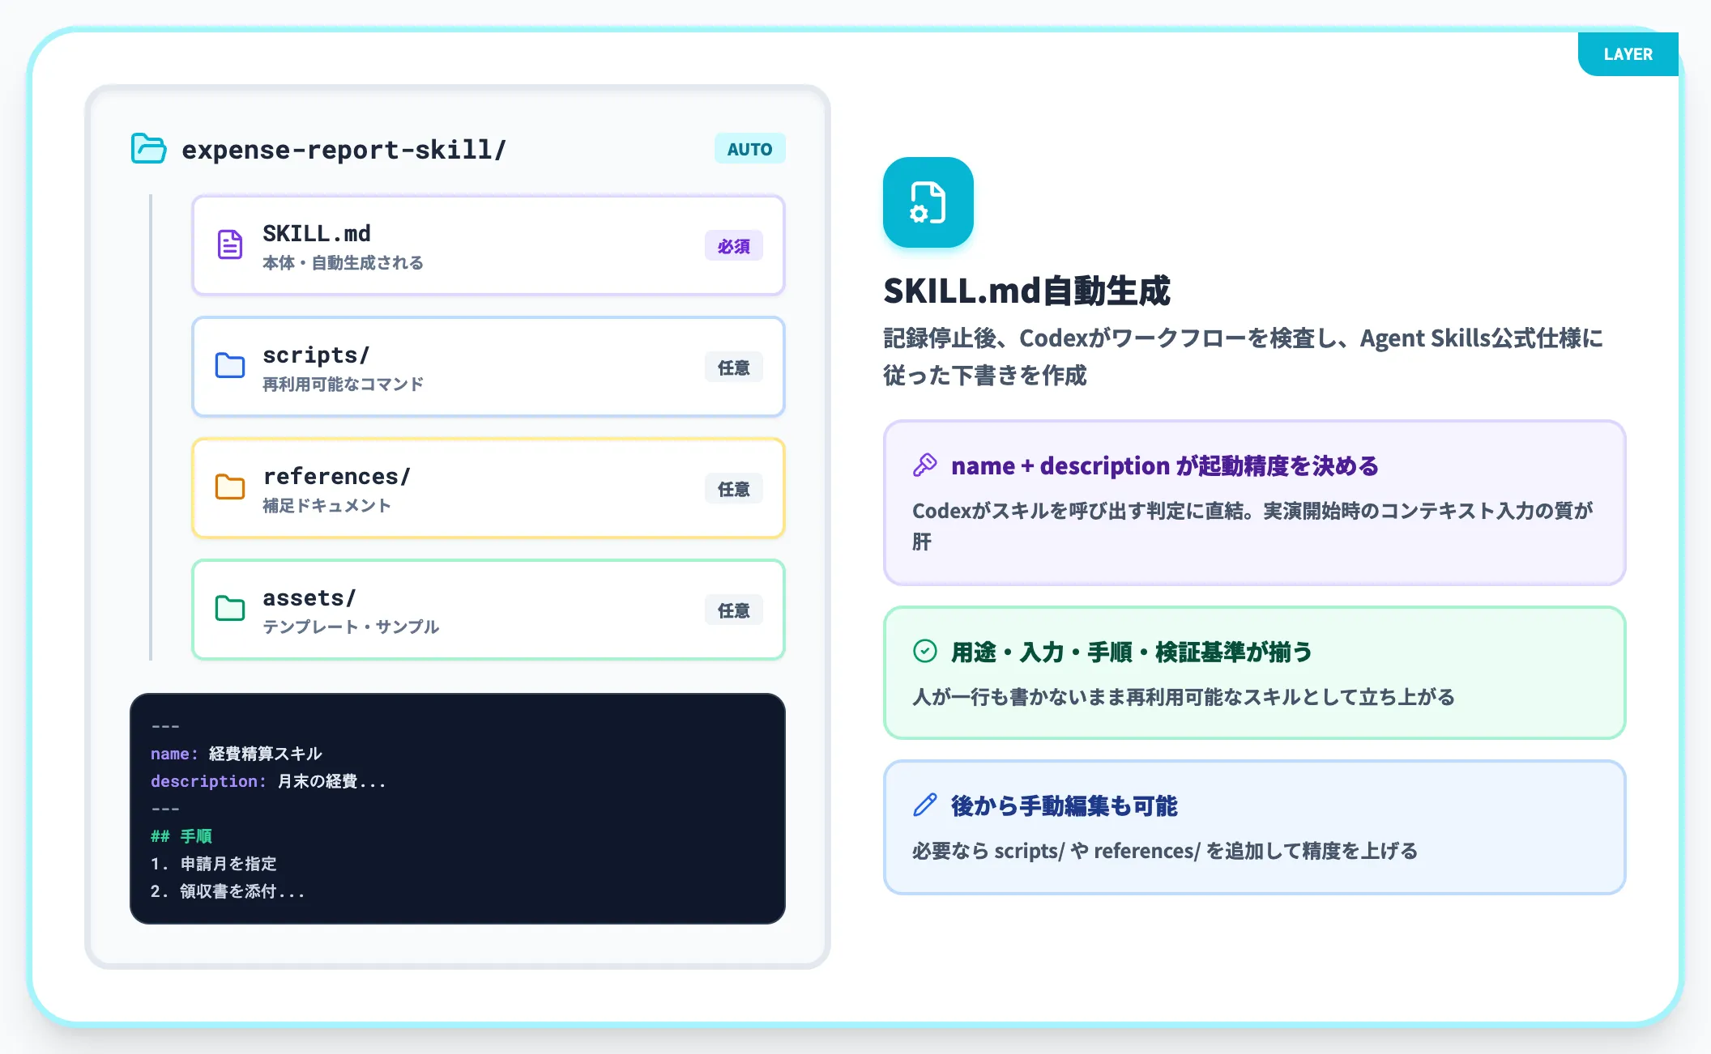Click the subtitle テンプレート・サンプル

click(351, 627)
